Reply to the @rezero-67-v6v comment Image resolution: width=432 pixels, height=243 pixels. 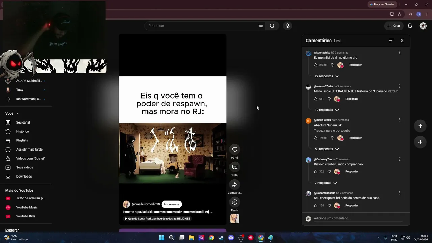tap(352, 99)
